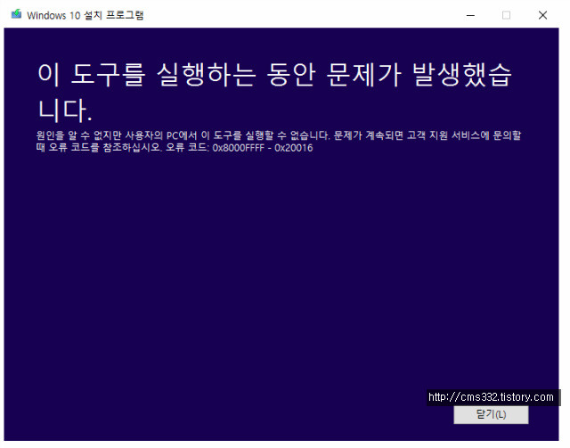Close the setup window with the X button

[x=542, y=15]
